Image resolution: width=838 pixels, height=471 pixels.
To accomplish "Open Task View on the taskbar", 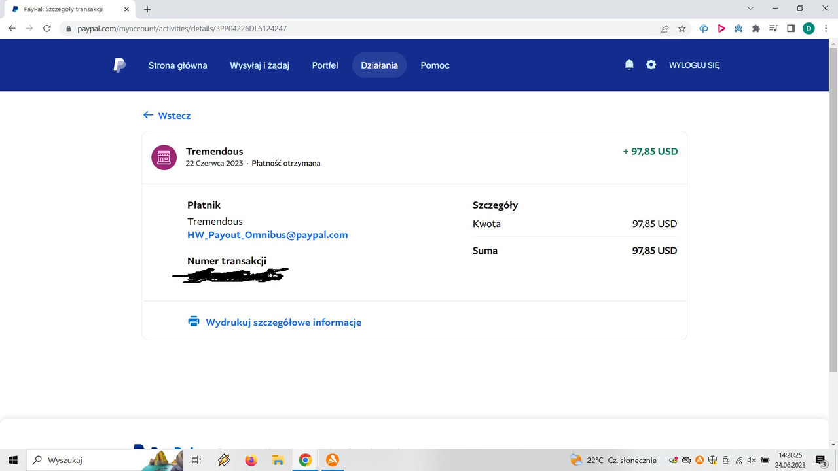I will tap(196, 460).
